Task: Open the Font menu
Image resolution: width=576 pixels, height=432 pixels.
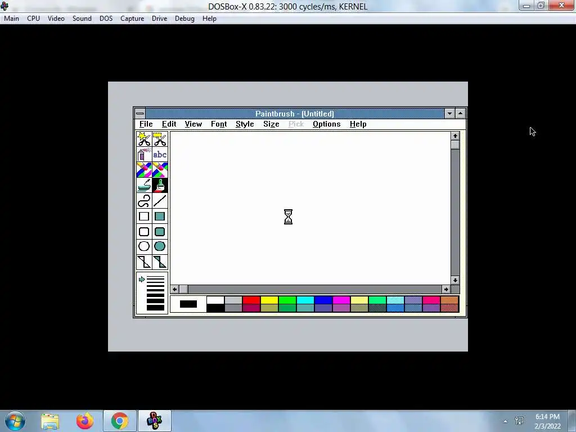Action: (x=219, y=124)
